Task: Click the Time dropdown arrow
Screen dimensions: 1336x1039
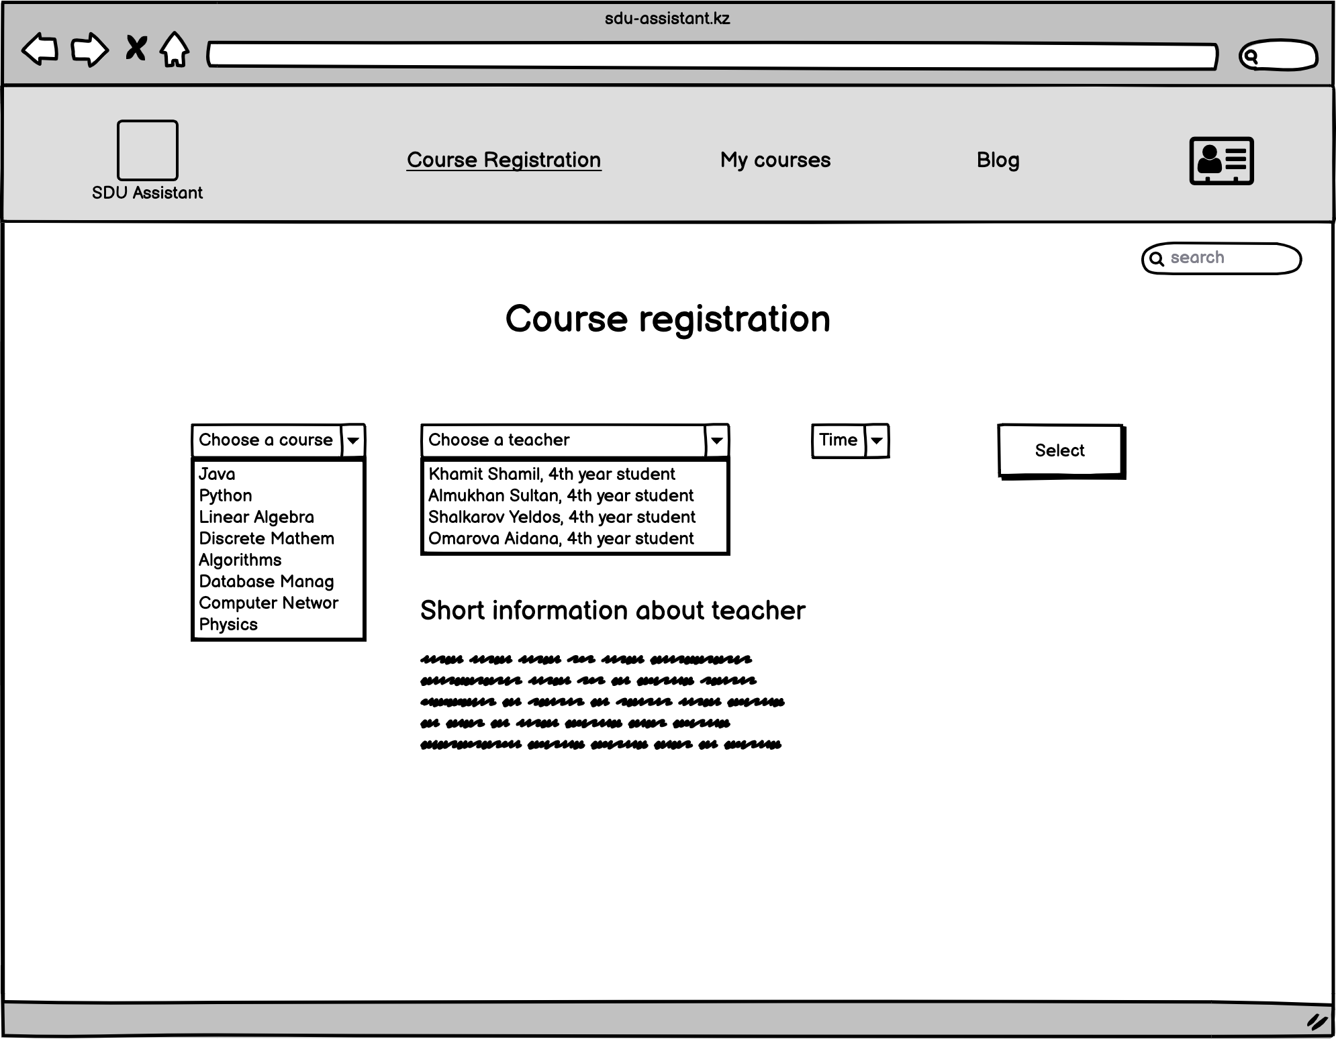Action: coord(877,441)
